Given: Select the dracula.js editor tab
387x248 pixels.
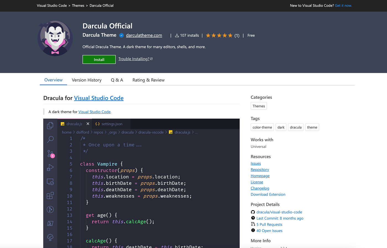Looking at the screenshot, I should (74, 124).
